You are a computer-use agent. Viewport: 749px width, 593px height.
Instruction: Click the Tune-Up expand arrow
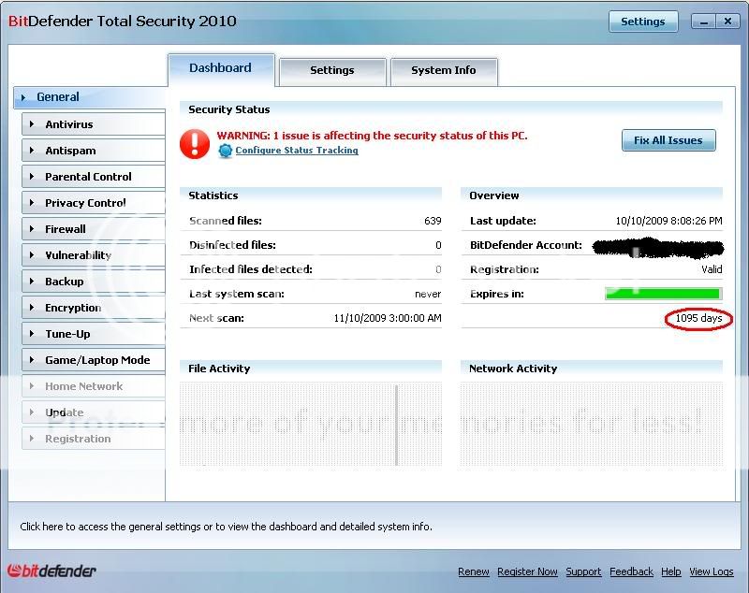click(32, 334)
